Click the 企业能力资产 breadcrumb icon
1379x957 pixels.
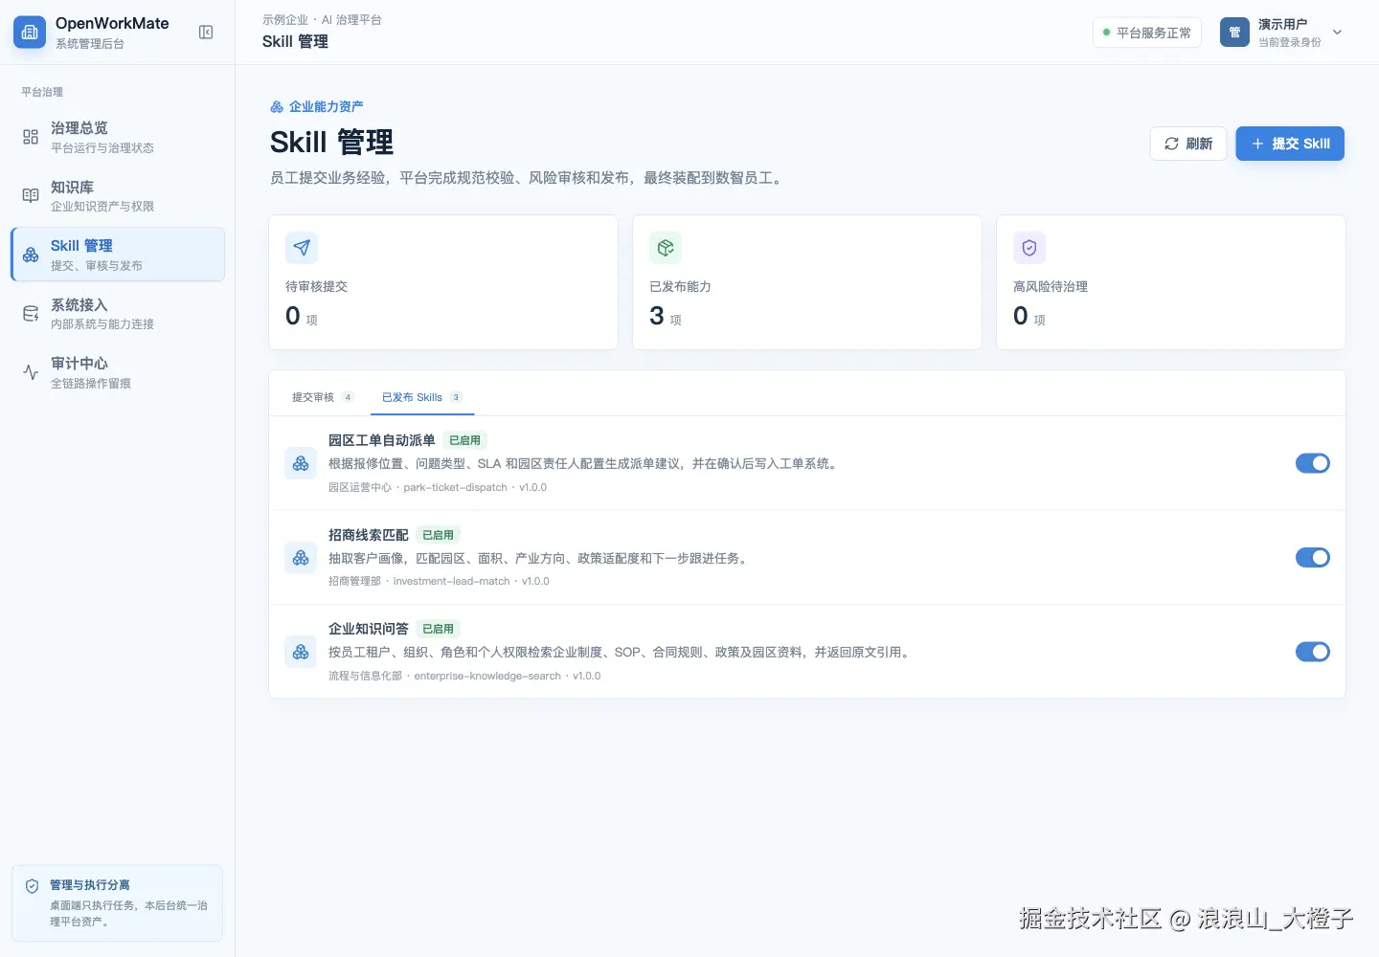(277, 107)
